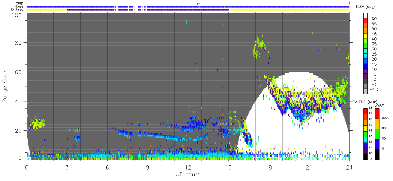Click the 45 label on ELEV colorbar
This screenshot has width=393, height=181.
pyautogui.click(x=374, y=34)
